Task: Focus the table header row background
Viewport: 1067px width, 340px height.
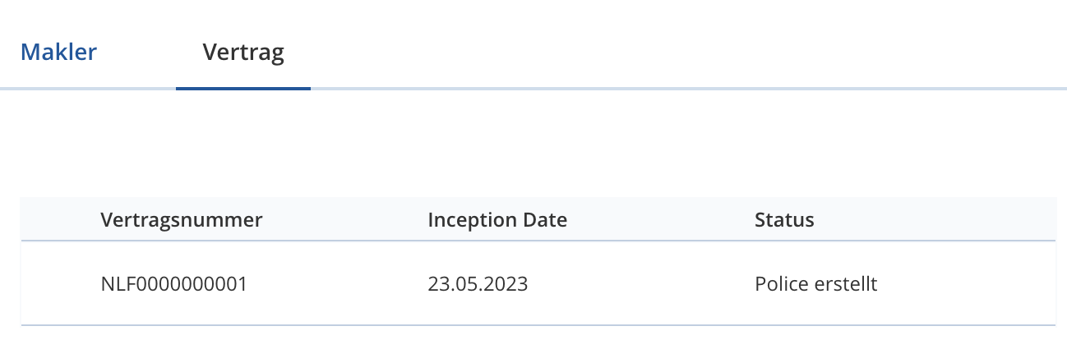Action: 538,219
